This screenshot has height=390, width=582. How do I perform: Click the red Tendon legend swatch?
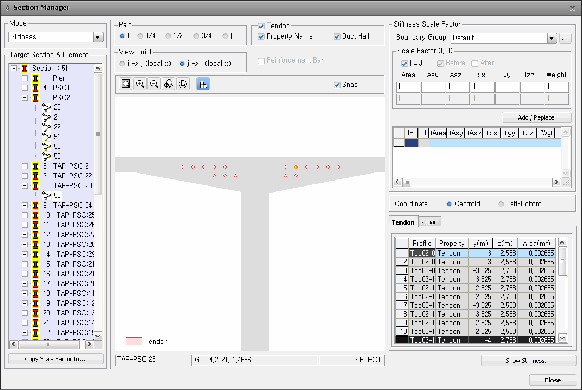click(x=134, y=342)
